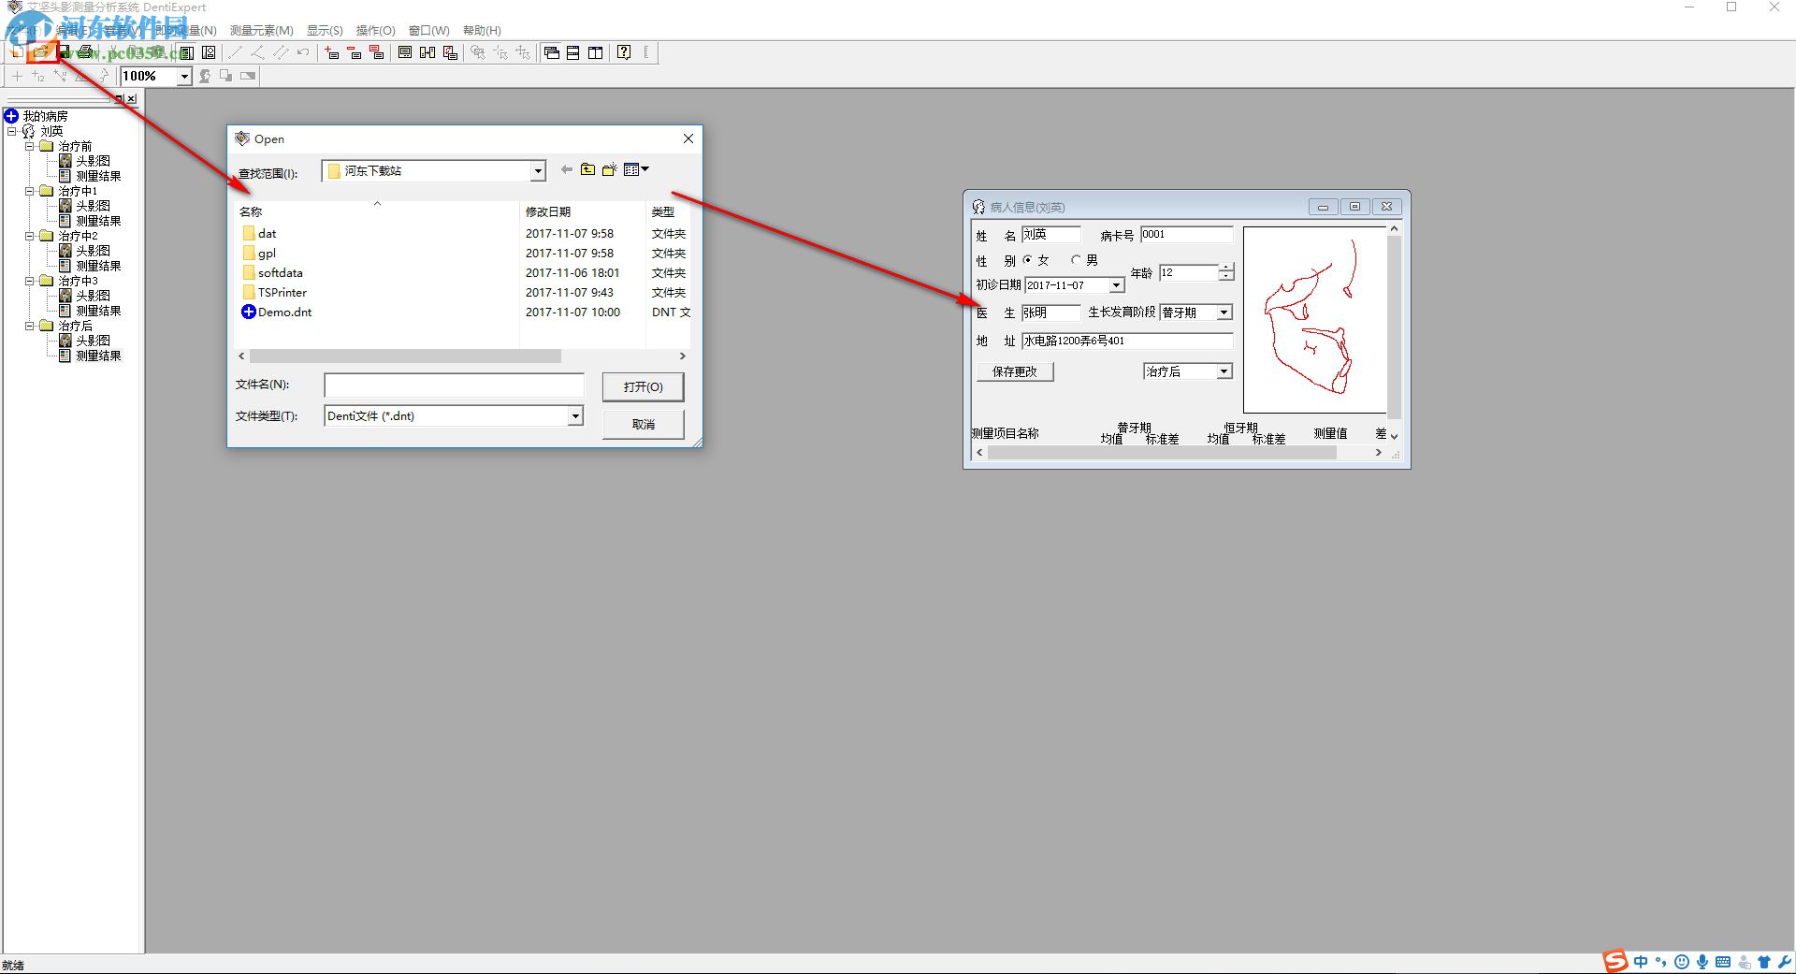Click the red minus remove-item icon
Image resolution: width=1796 pixels, height=974 pixels.
tap(355, 52)
